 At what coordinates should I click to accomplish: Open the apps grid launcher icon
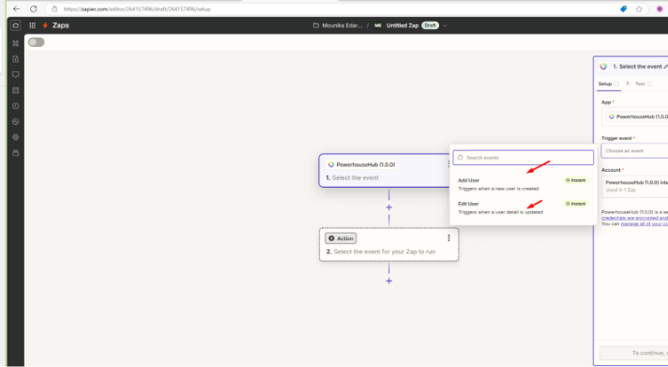[33, 25]
